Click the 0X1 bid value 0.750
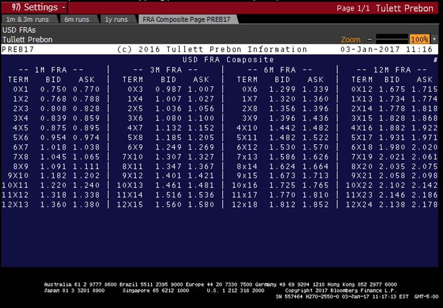 click(53, 89)
